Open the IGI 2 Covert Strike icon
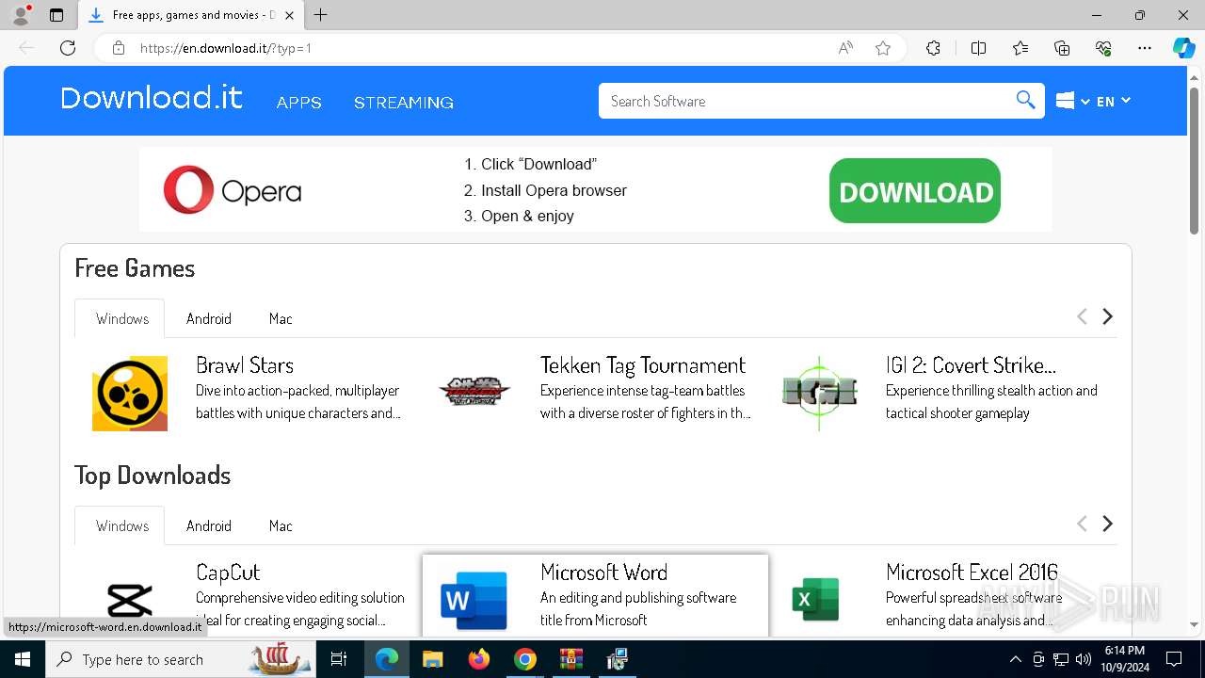The image size is (1205, 678). tap(820, 394)
